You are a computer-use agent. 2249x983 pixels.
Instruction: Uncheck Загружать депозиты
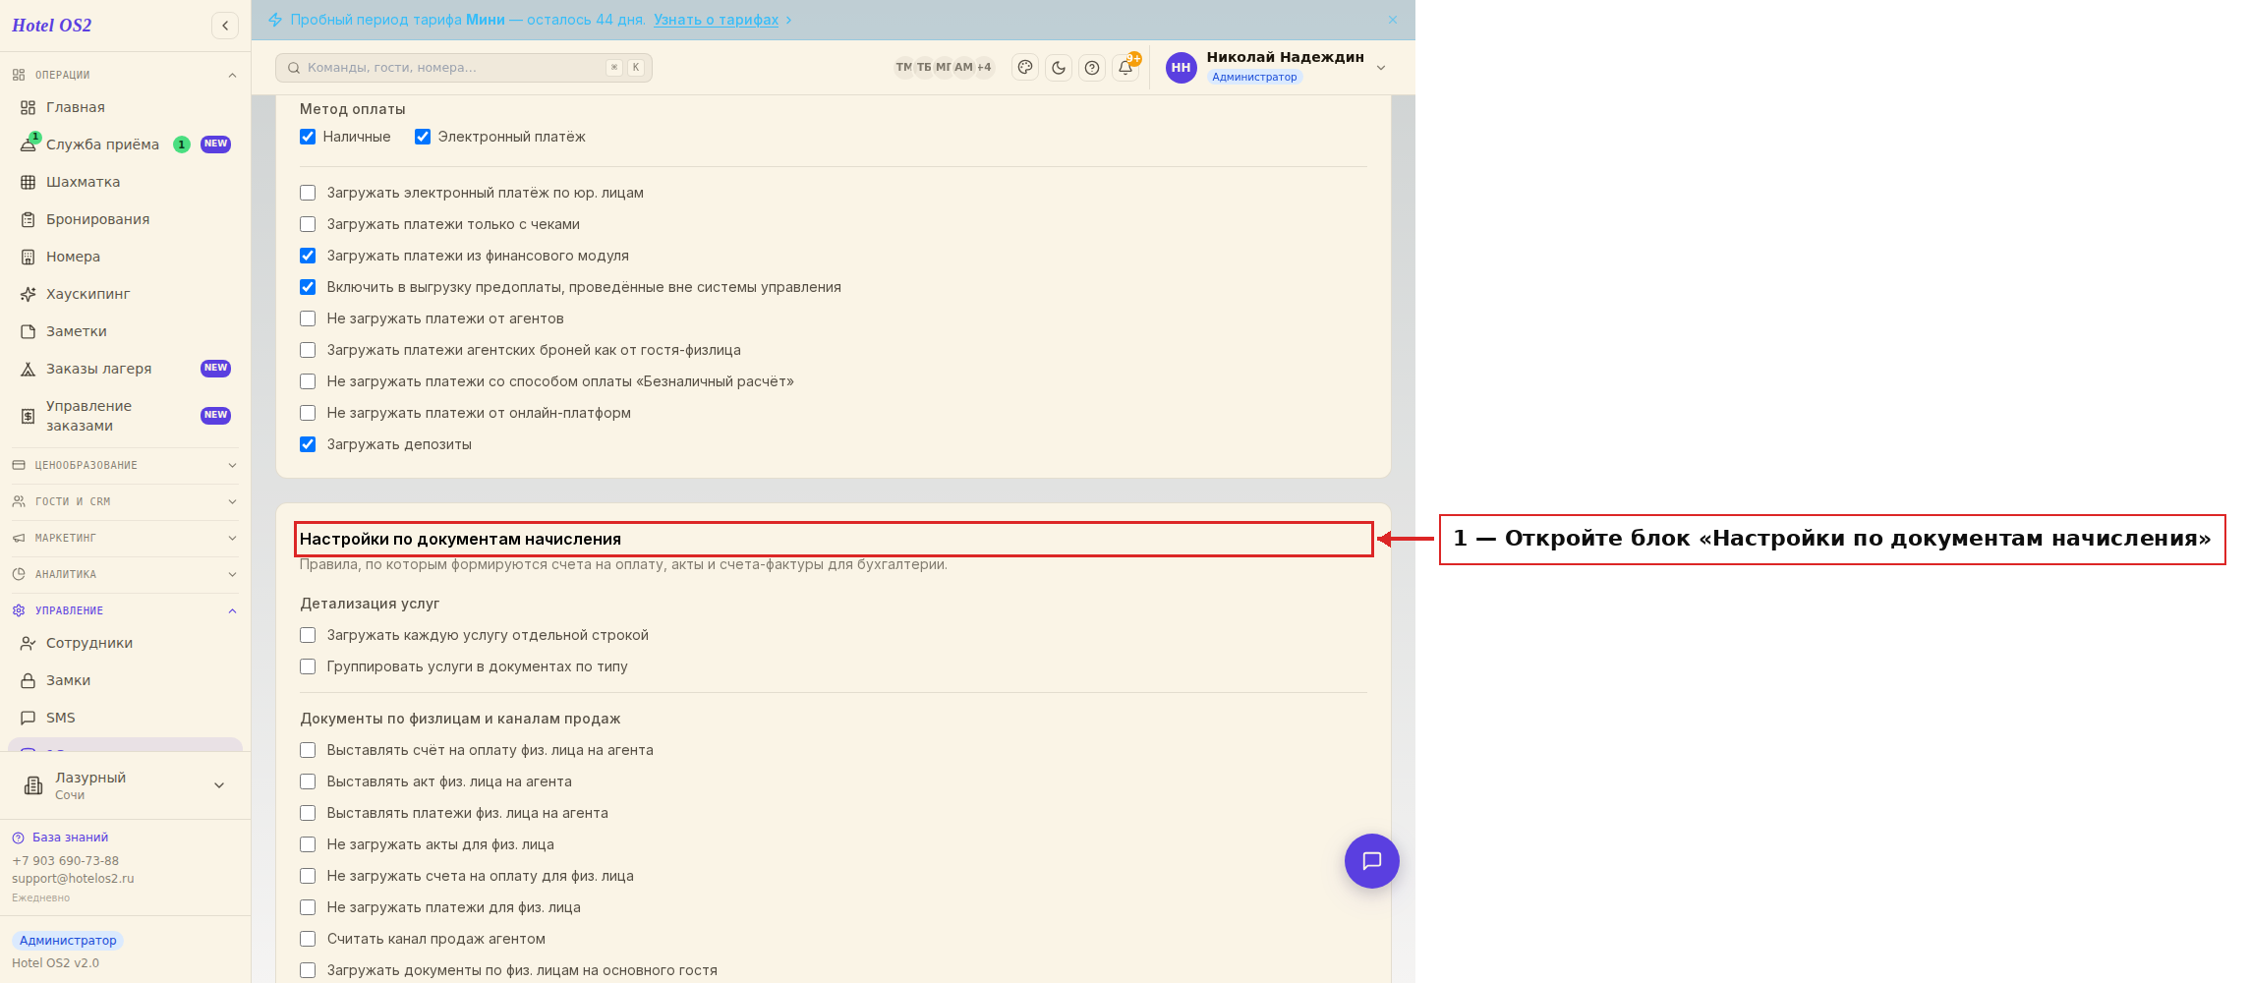pos(308,444)
